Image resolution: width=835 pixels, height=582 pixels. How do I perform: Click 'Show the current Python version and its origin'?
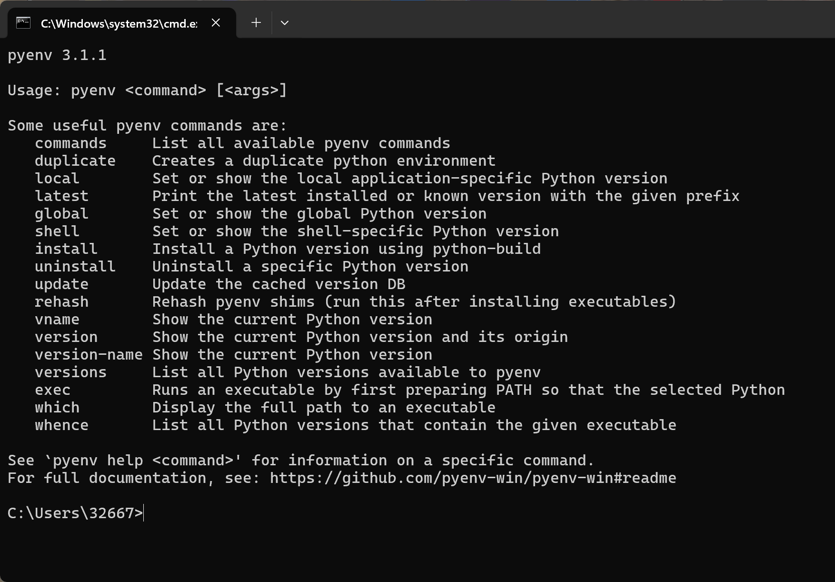tap(360, 337)
